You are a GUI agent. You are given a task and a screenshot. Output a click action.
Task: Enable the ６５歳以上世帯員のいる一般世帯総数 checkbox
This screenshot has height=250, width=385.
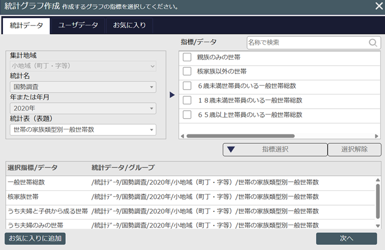(187, 115)
